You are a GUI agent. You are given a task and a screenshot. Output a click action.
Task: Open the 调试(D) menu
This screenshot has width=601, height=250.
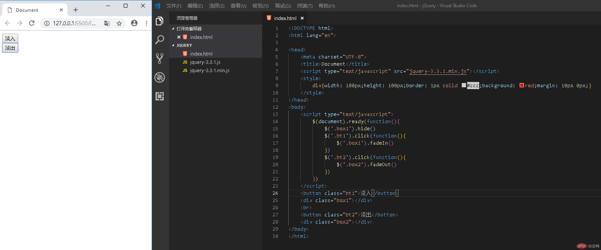click(x=283, y=6)
